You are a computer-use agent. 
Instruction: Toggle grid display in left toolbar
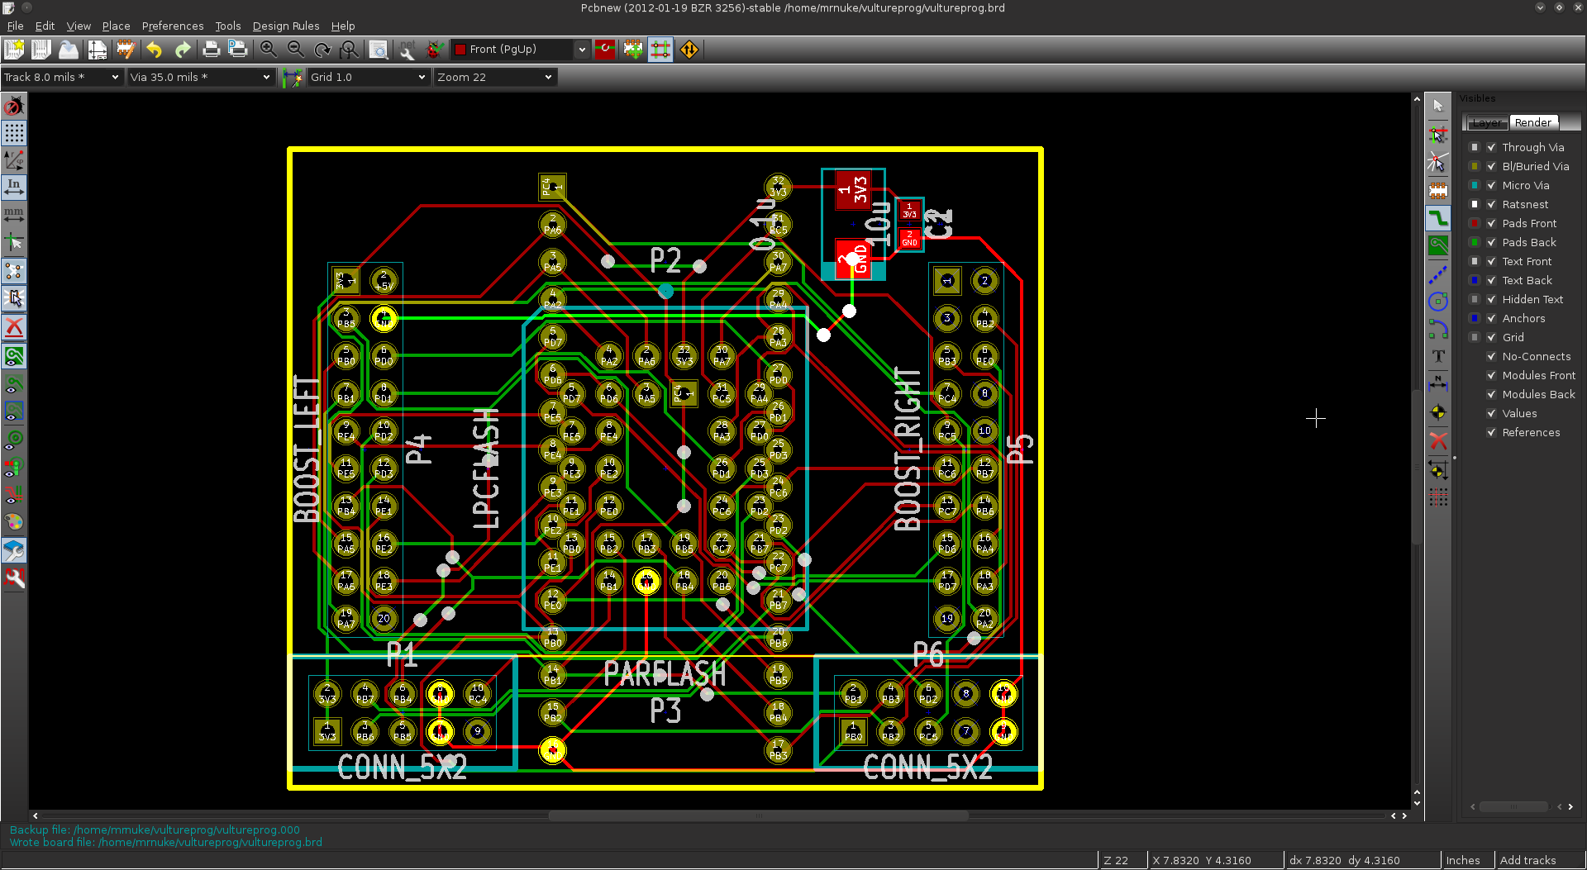14,133
